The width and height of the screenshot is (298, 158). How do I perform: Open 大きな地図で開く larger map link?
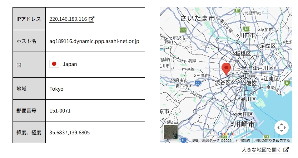(x=261, y=150)
